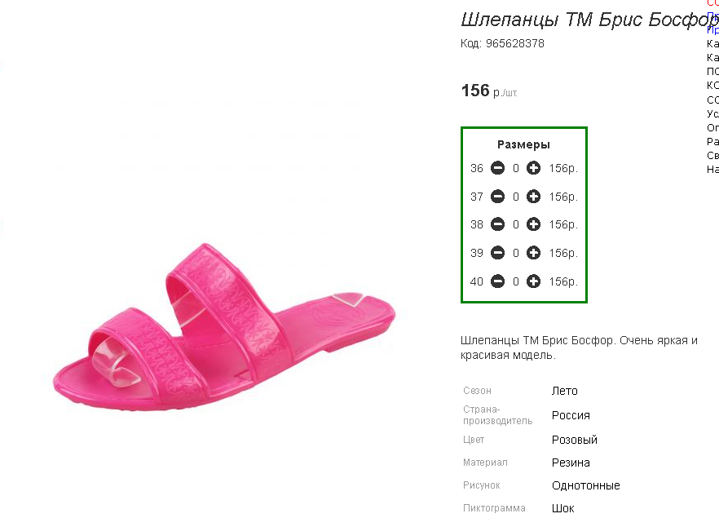This screenshot has height=518, width=719.
Task: Click the Розовый color value
Action: 575,440
